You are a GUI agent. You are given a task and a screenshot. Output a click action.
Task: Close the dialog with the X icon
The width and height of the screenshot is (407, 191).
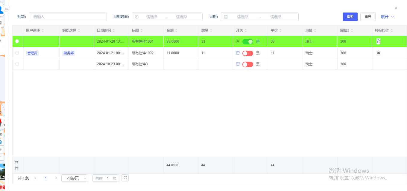(396, 8)
